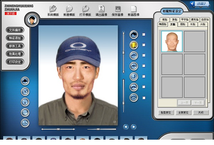Viewport: 214px width, 145px height.
Task: Click 关闭 to close the feature panel
Action: [x=201, y=113]
